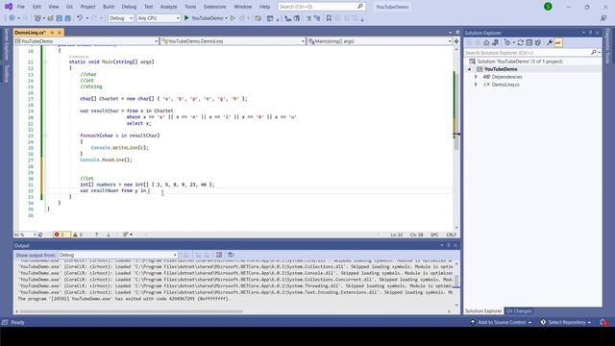
Task: Switch to the Solution Explorer bottom tab
Action: click(483, 311)
